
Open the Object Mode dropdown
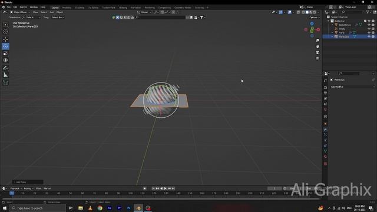coord(20,12)
